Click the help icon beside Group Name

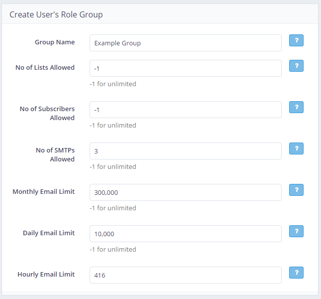pos(296,41)
